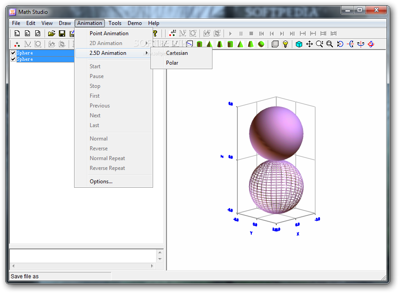The image size is (399, 293).
Task: Click the jump-to-first-frame toolbar icon
Action: coord(262,33)
